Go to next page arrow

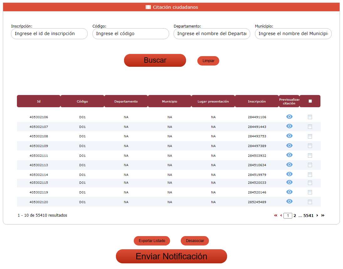pos(317,215)
